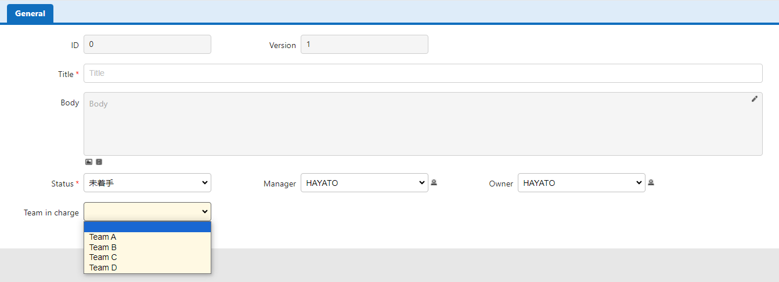The image size is (779, 282).
Task: Choose Team B from the list
Action: point(147,247)
